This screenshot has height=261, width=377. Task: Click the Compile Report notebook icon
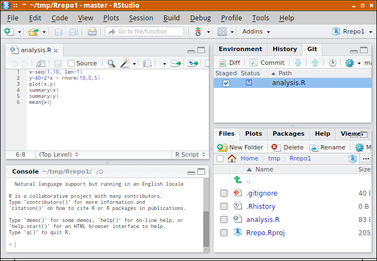point(147,63)
